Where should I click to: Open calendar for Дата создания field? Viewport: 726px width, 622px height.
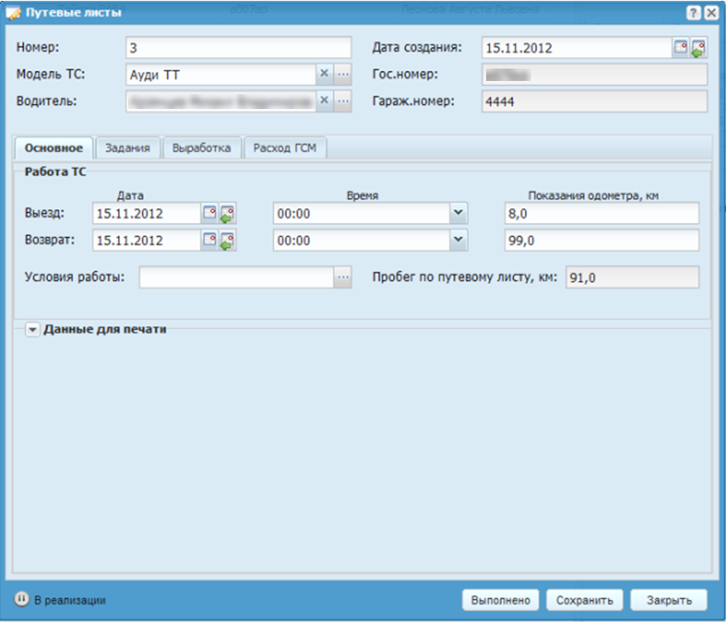[x=681, y=48]
